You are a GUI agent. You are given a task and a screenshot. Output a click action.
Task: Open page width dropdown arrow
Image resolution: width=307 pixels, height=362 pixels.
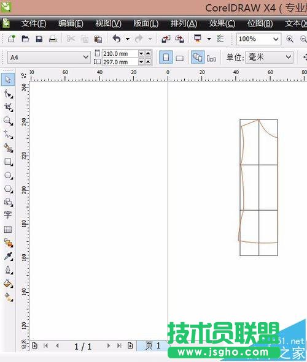point(141,53)
